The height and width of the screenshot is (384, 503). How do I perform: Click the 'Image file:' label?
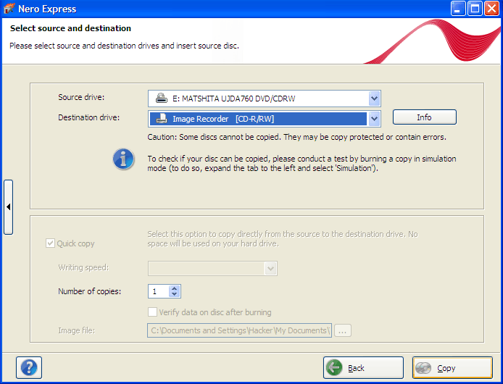tap(76, 330)
